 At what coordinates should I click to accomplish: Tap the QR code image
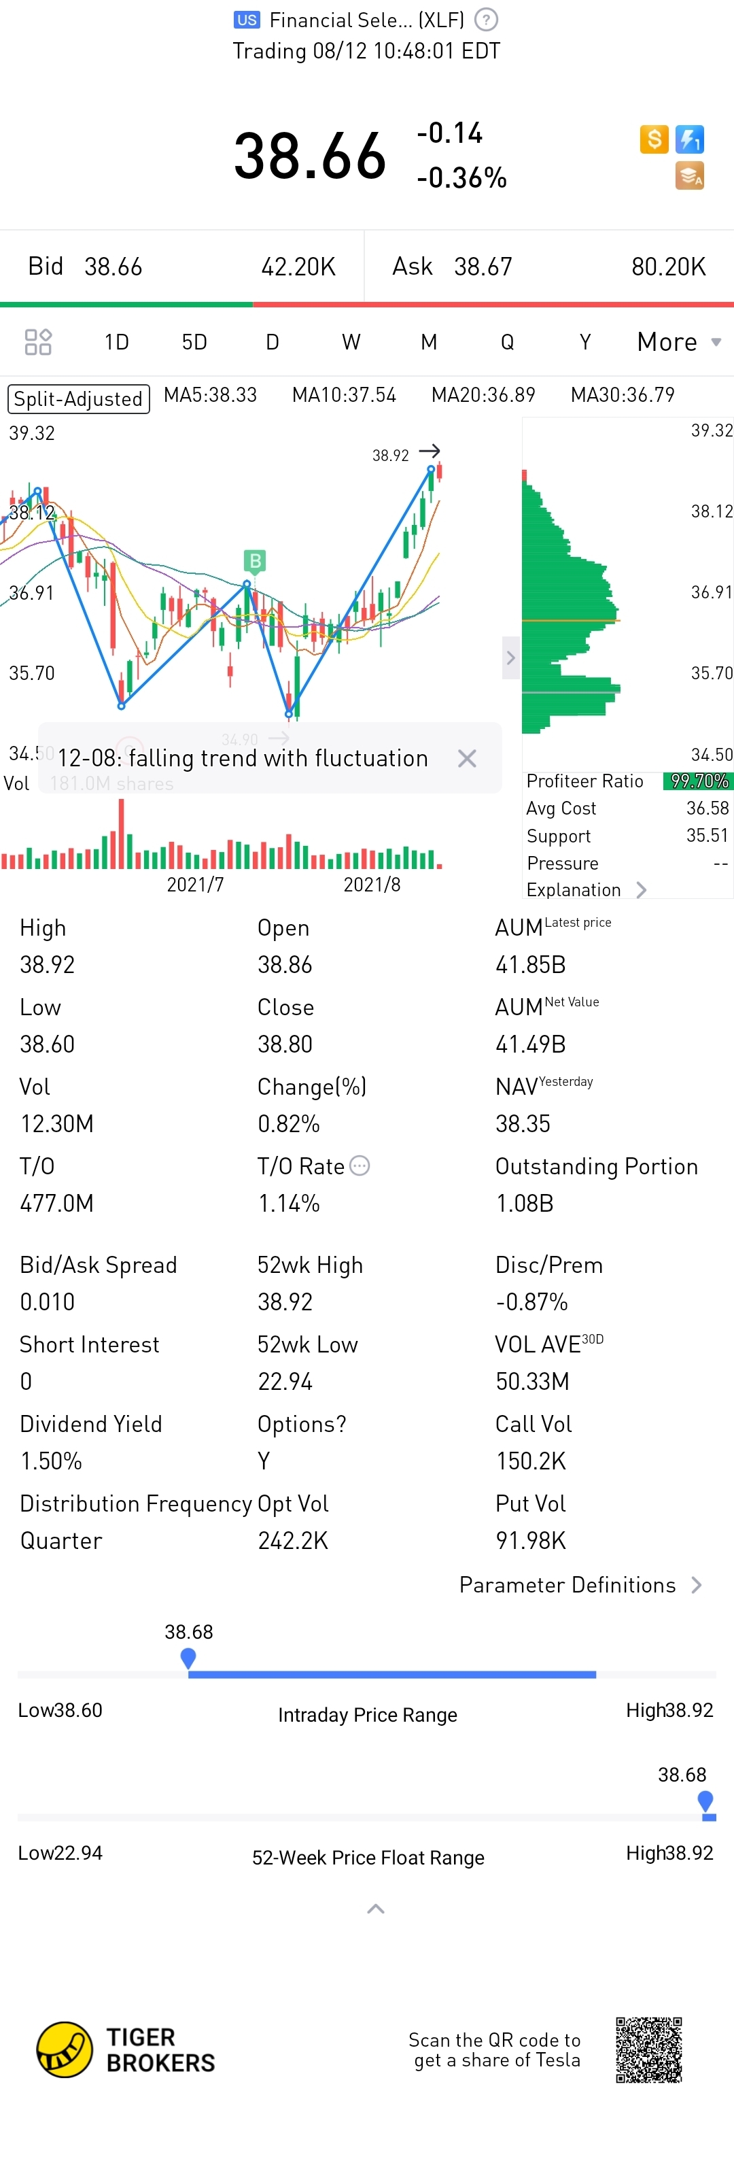648,2049
